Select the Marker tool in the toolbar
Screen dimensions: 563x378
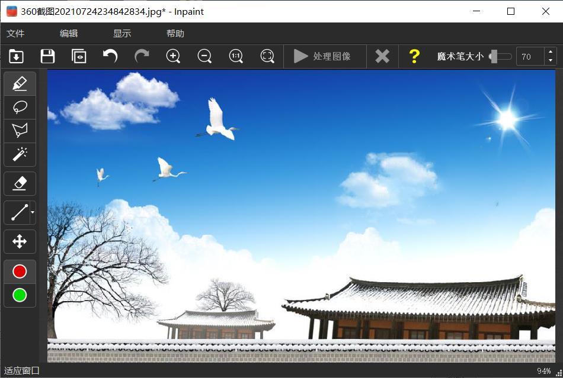point(20,83)
